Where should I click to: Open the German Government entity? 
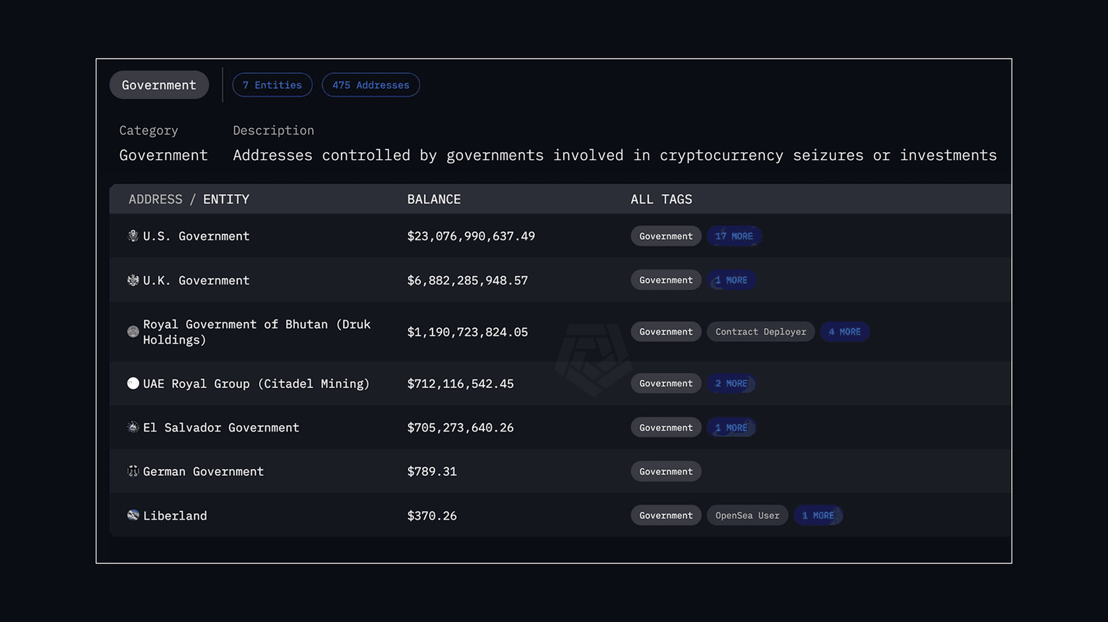(203, 471)
